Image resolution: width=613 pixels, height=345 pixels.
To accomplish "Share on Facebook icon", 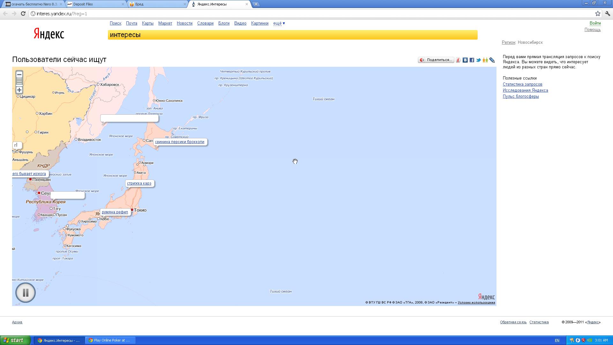I will click(472, 60).
